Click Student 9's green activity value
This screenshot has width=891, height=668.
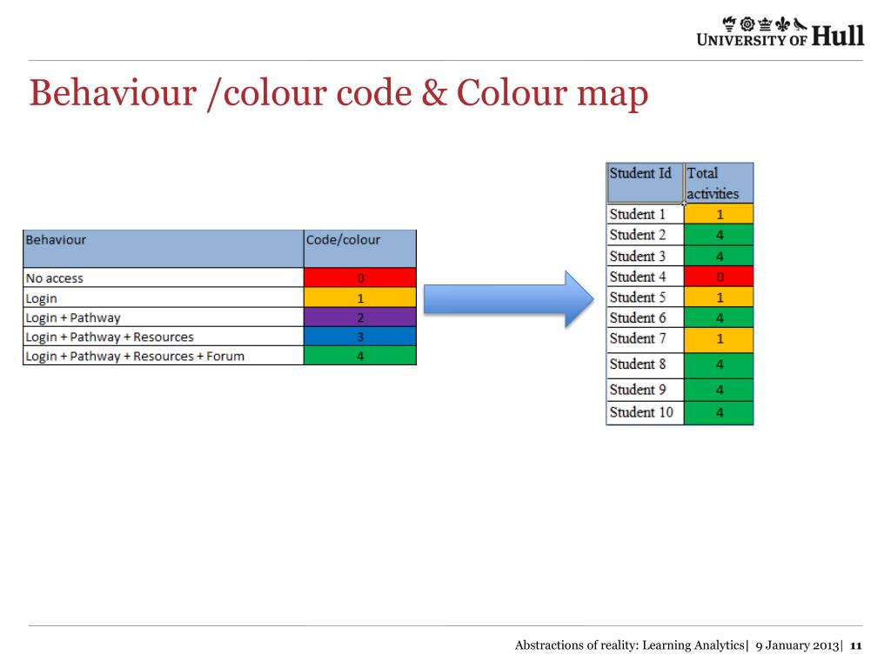click(719, 390)
